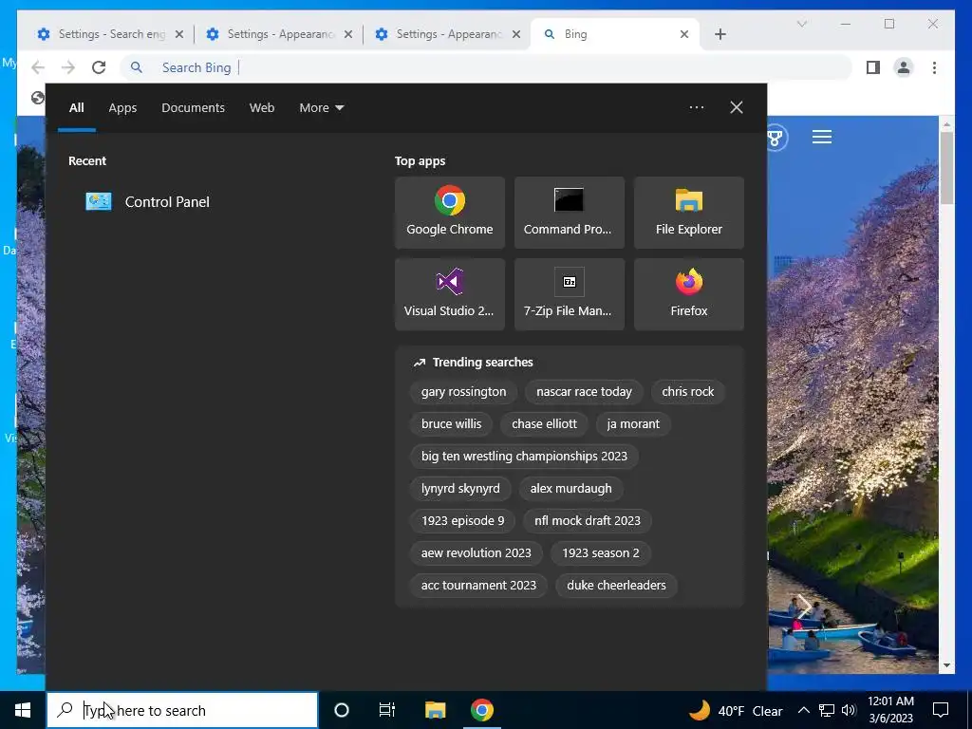The height and width of the screenshot is (729, 972).
Task: Open the Bing page hamburger menu
Action: pyautogui.click(x=821, y=137)
